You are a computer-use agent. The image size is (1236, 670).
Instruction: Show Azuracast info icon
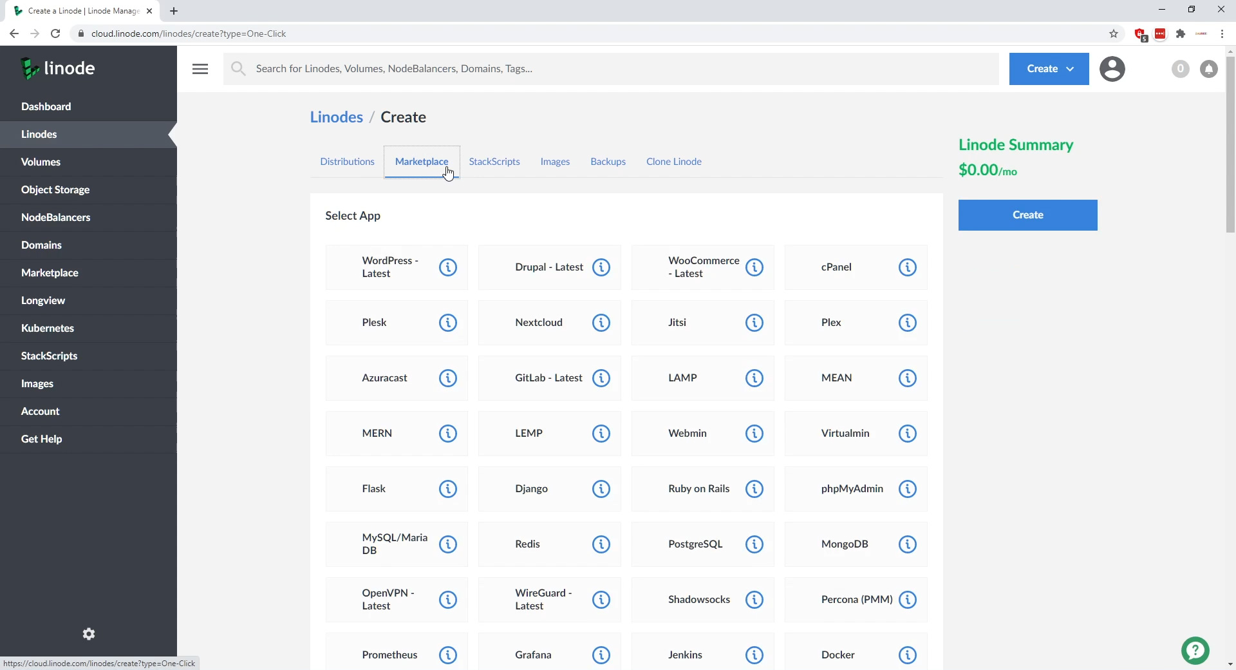pos(448,378)
